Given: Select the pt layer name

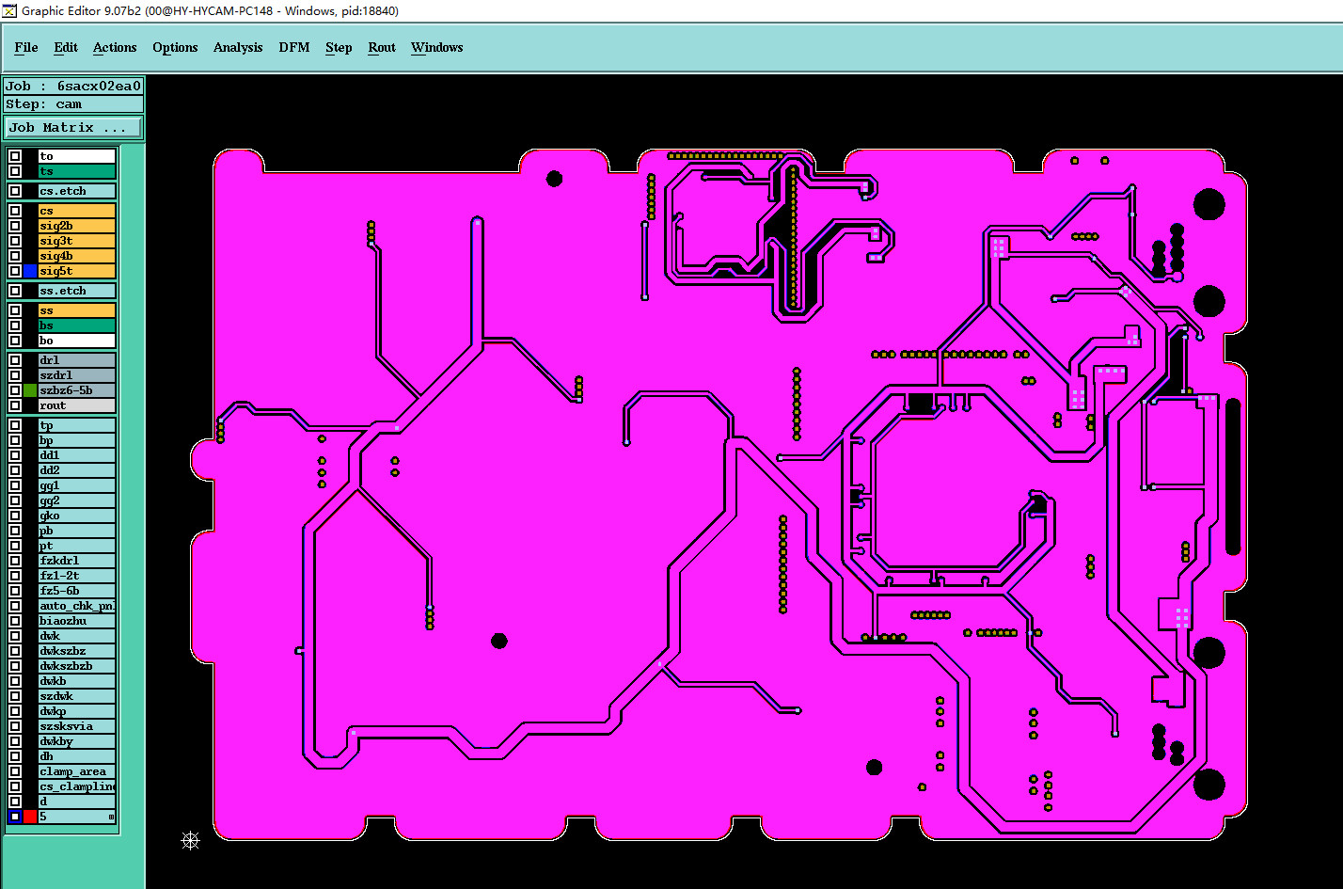Looking at the screenshot, I should [77, 546].
